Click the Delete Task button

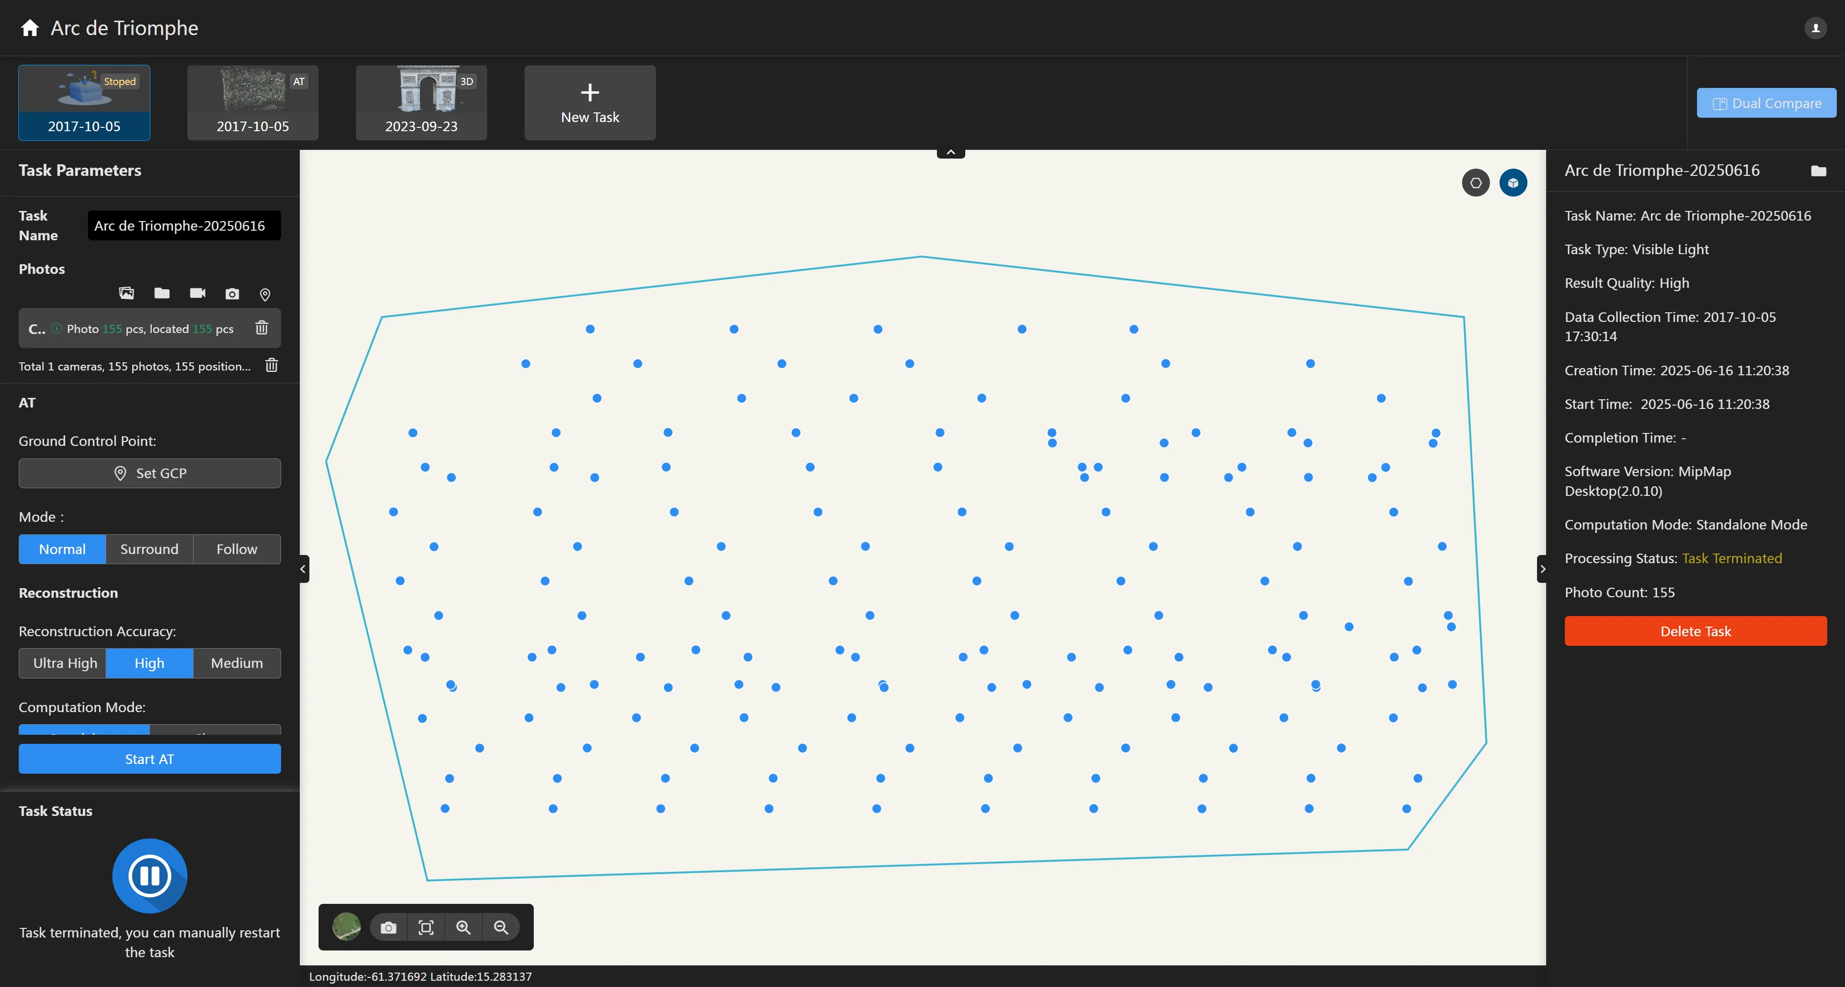1695,631
